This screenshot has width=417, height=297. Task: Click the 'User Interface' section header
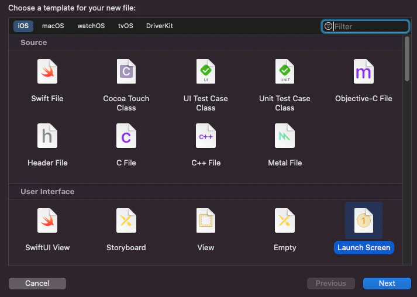(x=47, y=191)
